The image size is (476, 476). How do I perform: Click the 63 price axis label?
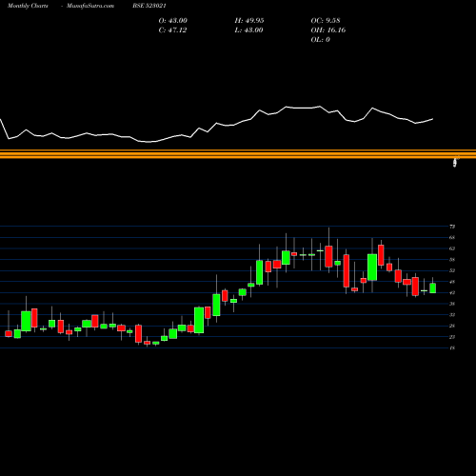(452, 248)
